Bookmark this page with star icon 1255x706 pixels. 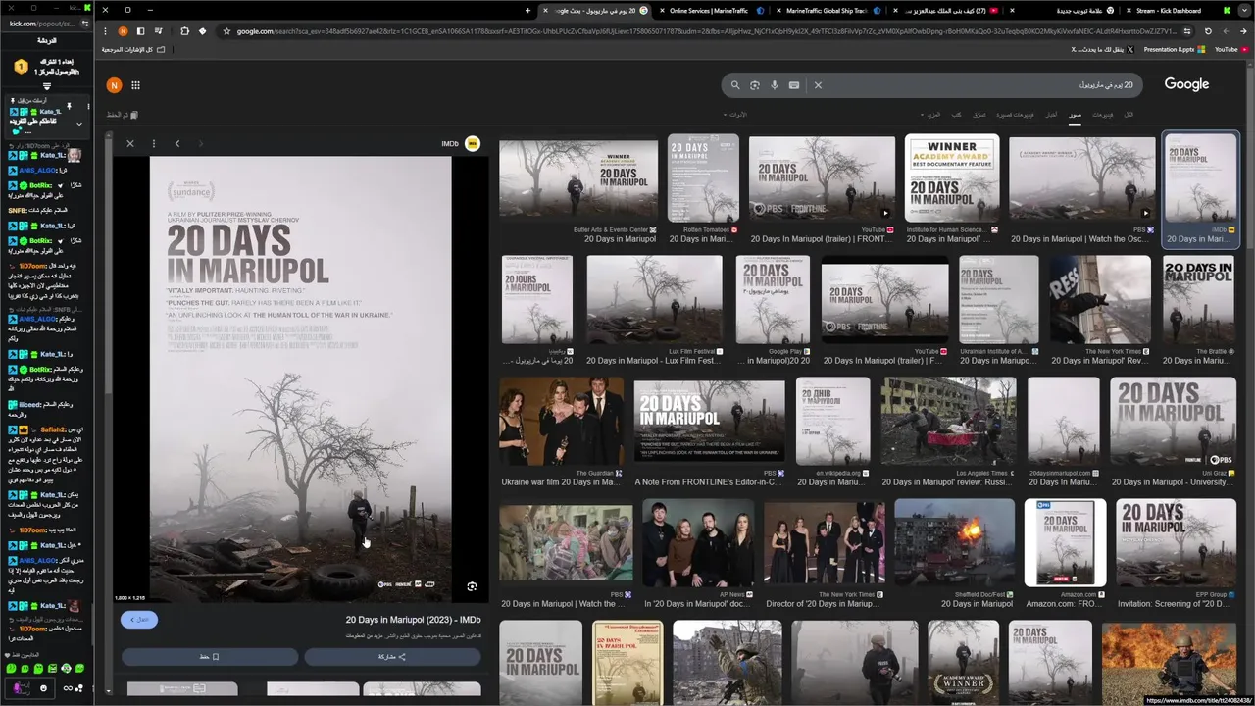click(226, 31)
